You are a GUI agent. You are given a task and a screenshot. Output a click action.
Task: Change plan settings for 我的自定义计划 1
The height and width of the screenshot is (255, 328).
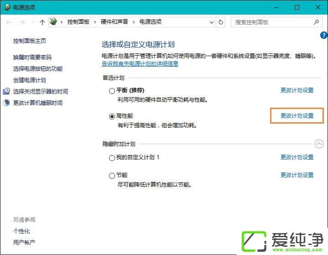click(297, 157)
